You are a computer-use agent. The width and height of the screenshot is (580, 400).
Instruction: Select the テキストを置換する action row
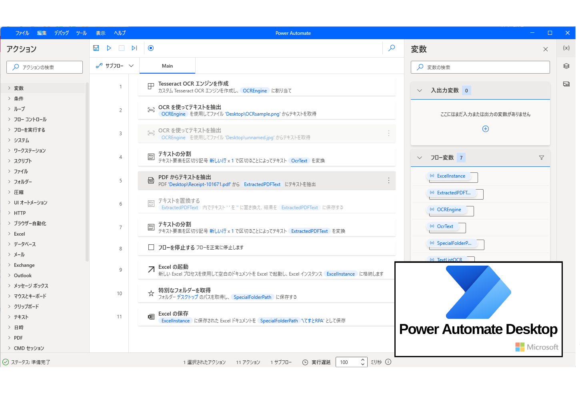point(267,204)
